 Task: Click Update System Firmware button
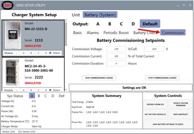click(x=180, y=104)
